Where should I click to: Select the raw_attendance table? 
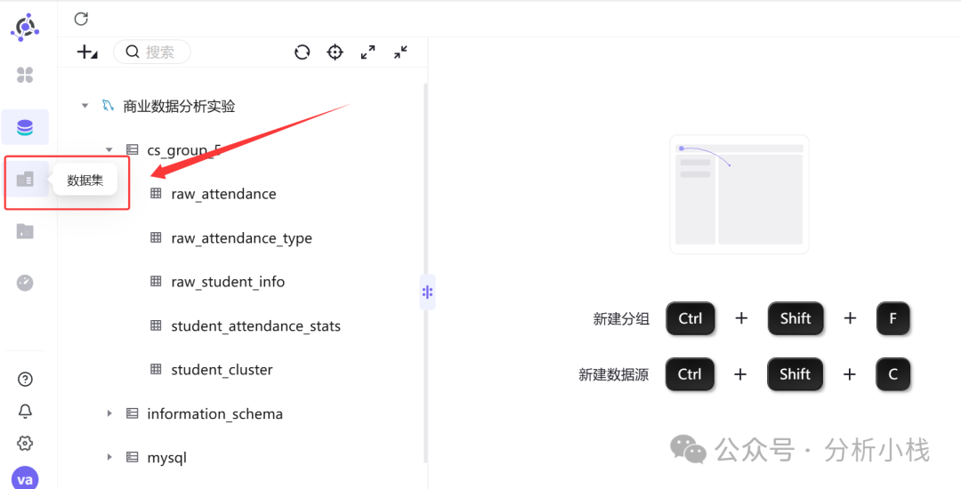223,194
